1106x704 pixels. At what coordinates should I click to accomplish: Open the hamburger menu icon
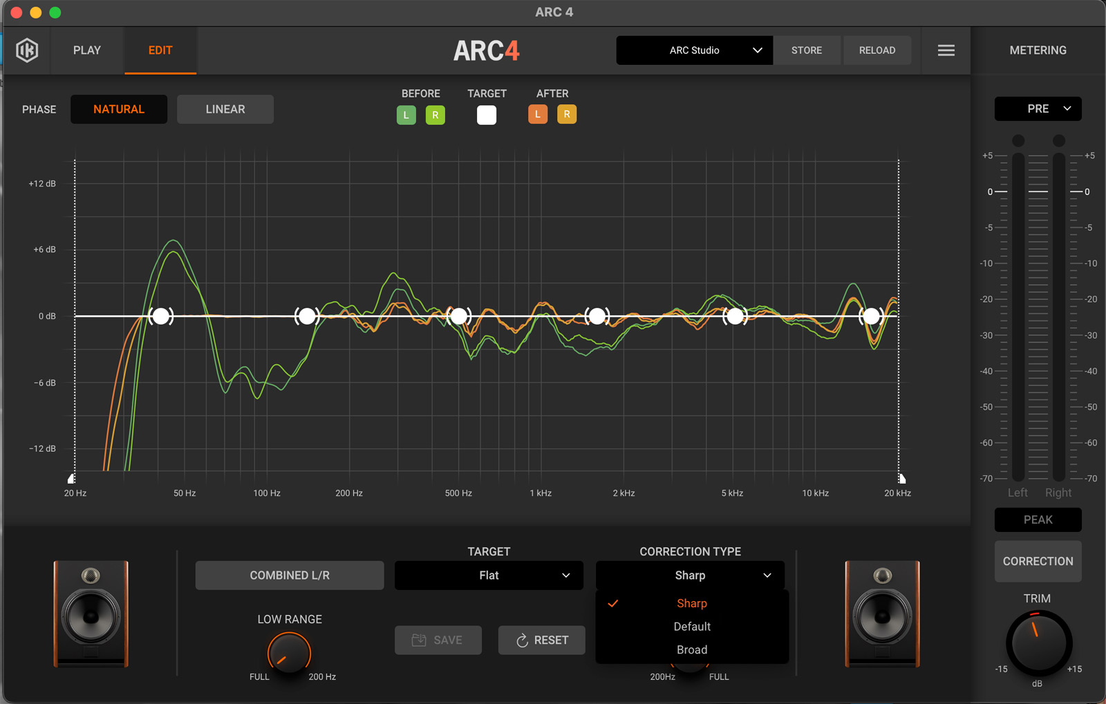click(946, 50)
